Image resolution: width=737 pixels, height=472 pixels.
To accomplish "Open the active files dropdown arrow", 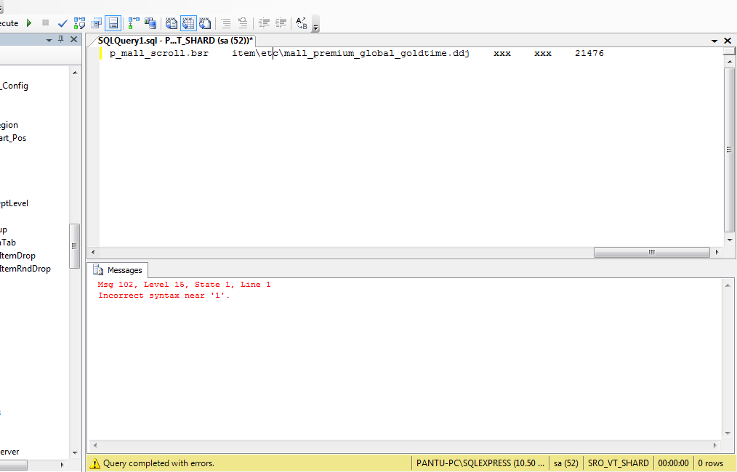I will coord(714,41).
